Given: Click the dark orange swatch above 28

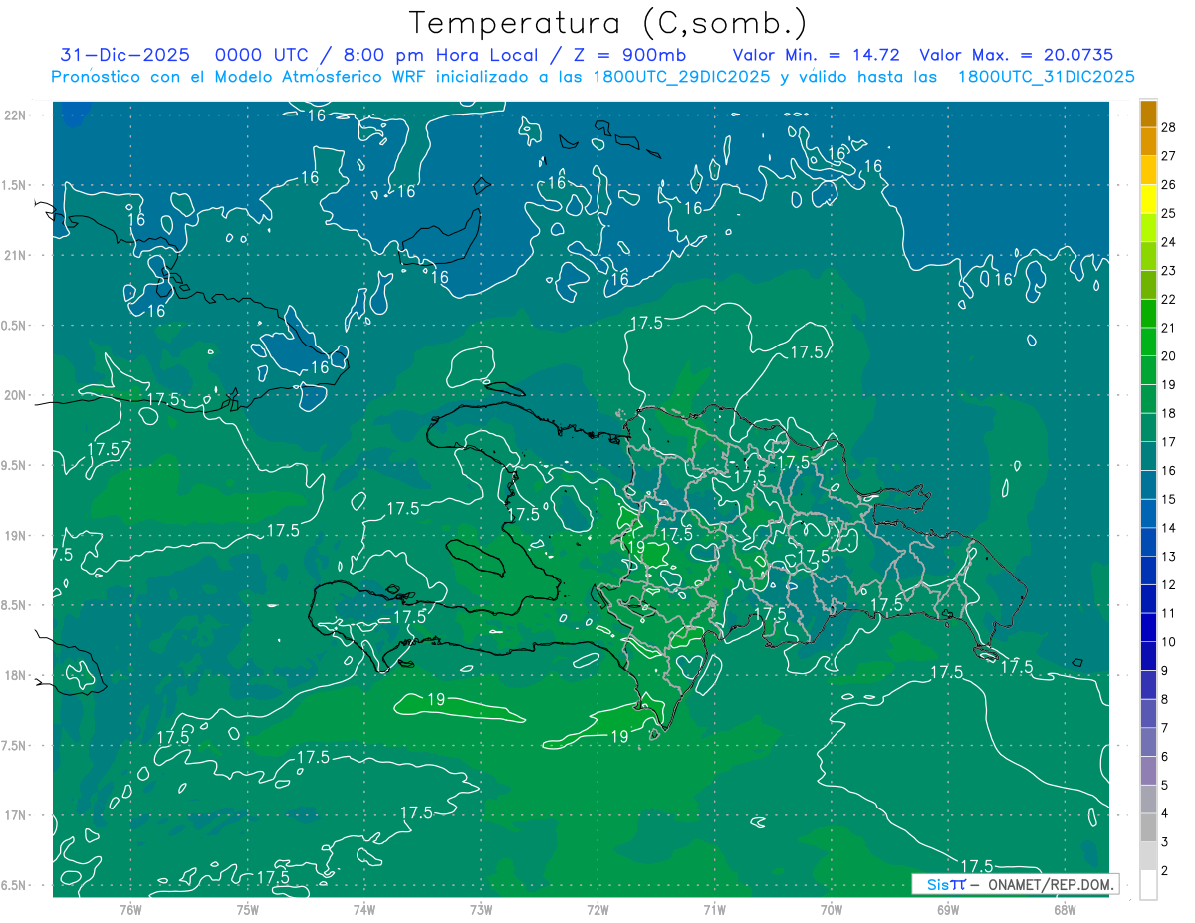Looking at the screenshot, I should (x=1148, y=114).
